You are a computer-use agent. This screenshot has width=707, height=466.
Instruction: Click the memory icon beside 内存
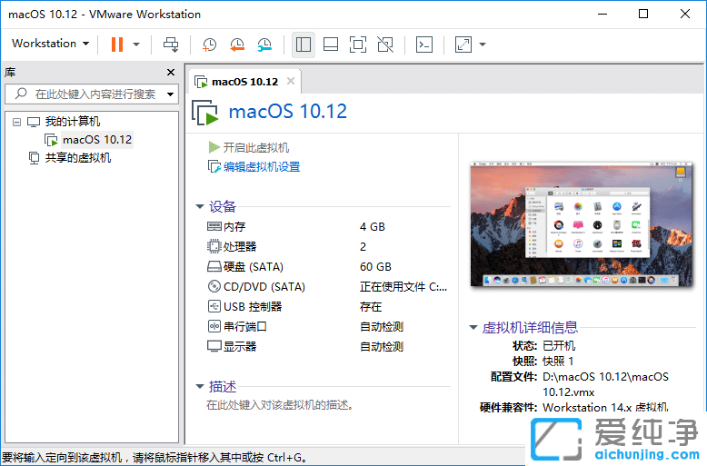point(214,226)
